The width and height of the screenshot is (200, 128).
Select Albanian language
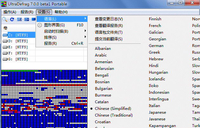pyautogui.click(x=103, y=49)
